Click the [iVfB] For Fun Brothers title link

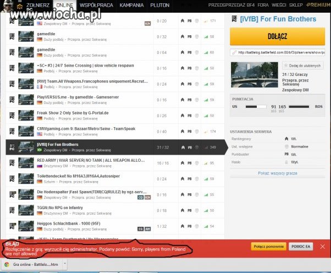tap(278, 19)
